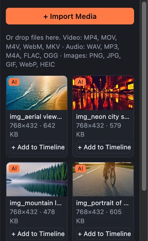Click the 768×432 · 642 KB info text
The width and height of the screenshot is (148, 241).
33,130
